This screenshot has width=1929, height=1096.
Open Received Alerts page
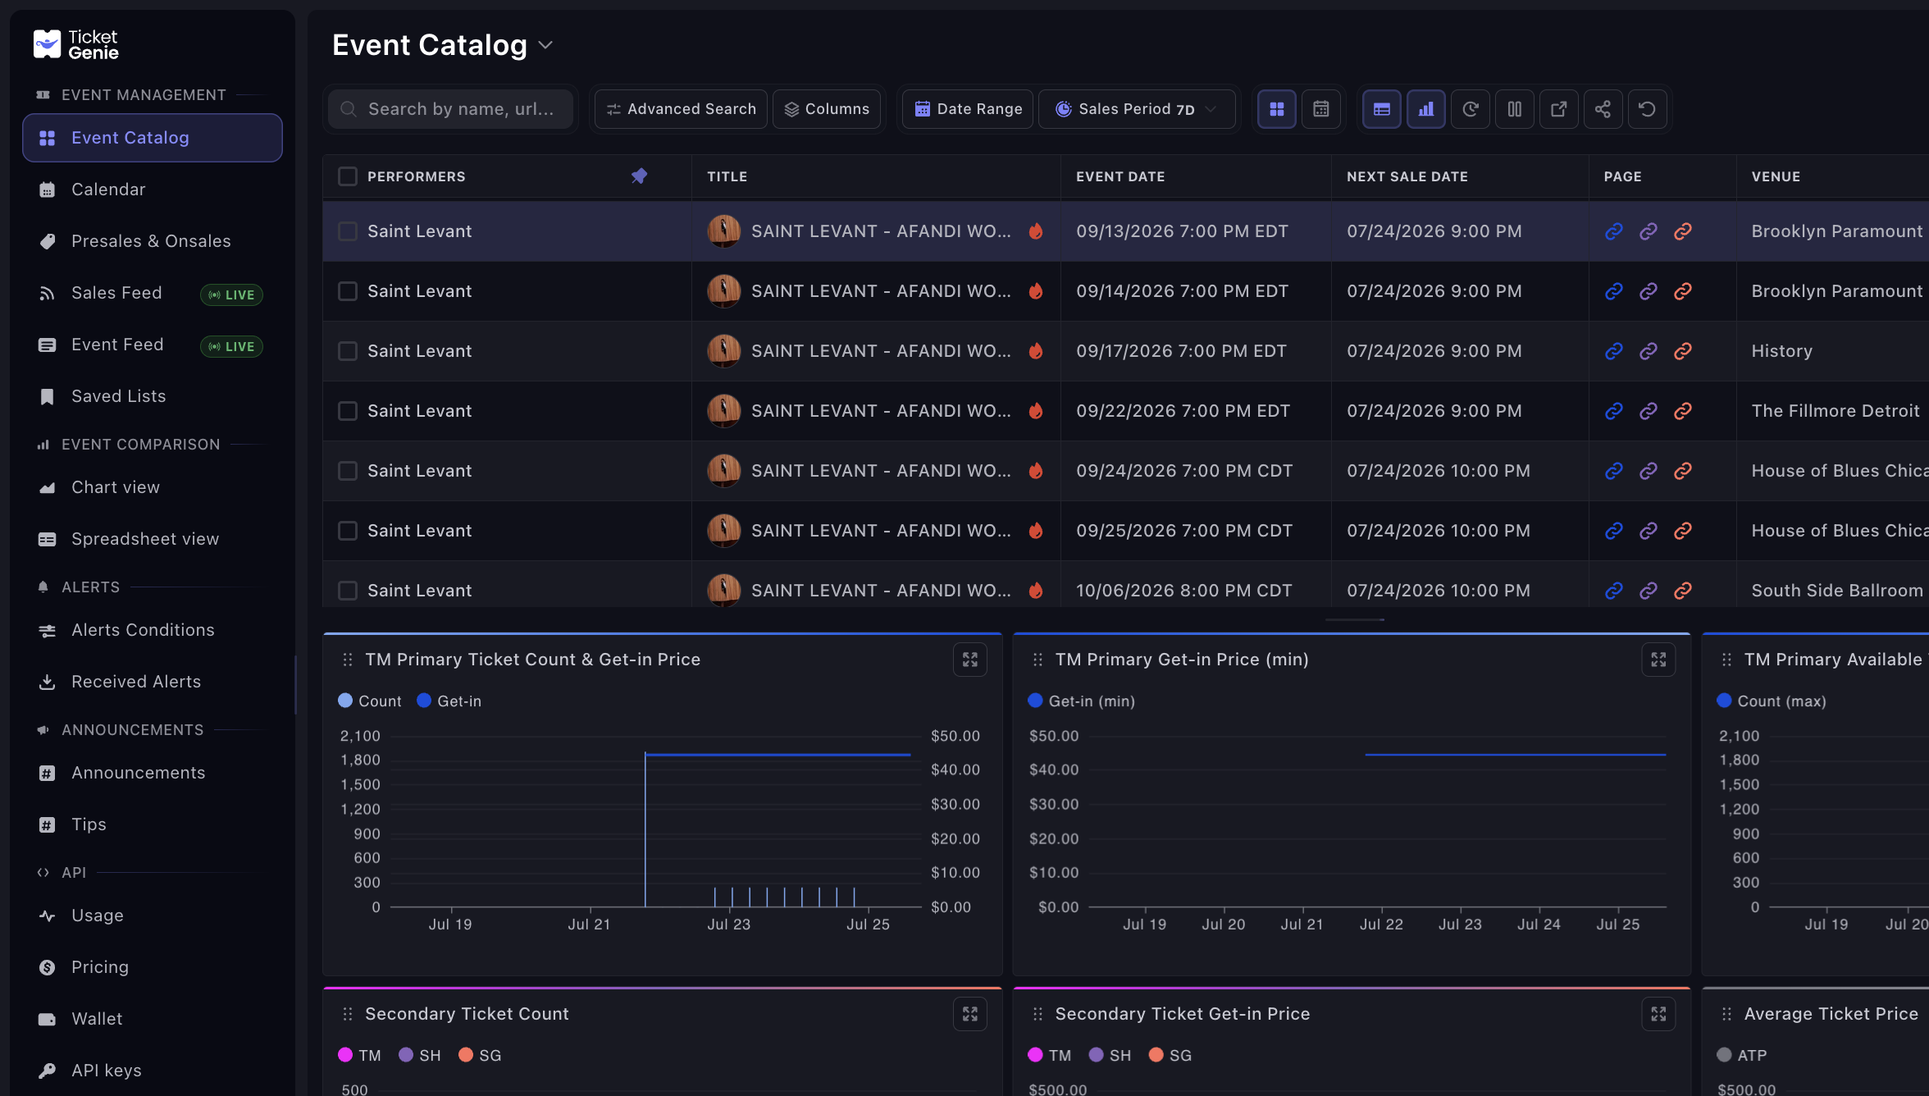[153, 682]
